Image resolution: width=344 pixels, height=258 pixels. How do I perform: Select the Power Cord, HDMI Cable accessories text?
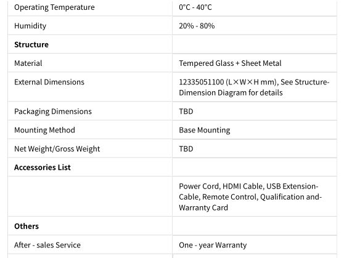pyautogui.click(x=250, y=197)
